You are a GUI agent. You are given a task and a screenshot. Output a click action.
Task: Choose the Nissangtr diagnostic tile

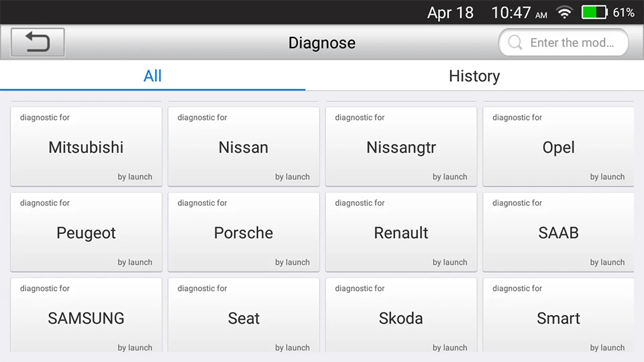click(x=401, y=147)
